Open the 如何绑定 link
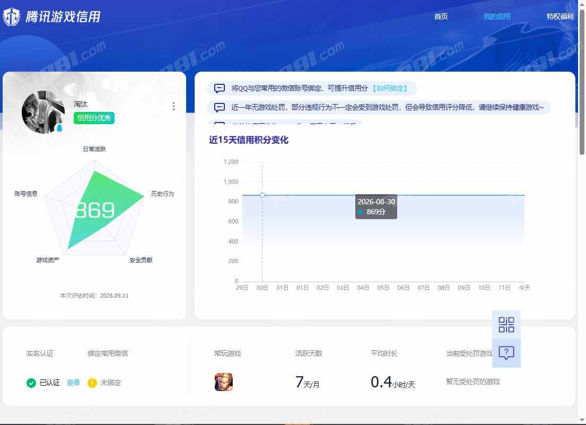Screen dimensions: 586x425 point(390,88)
